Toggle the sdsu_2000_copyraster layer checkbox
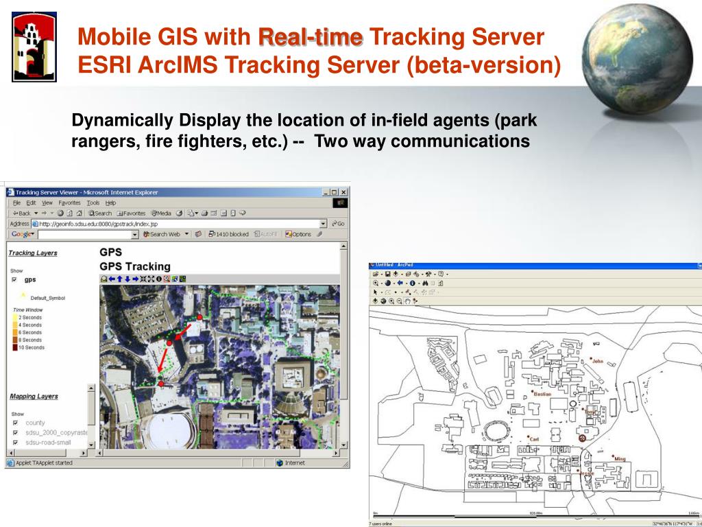The height and width of the screenshot is (527, 702). click(16, 433)
